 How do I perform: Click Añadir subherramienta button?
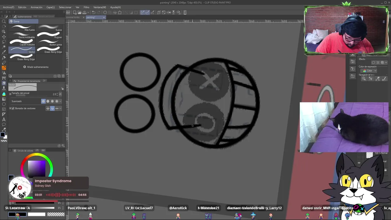click(x=36, y=67)
